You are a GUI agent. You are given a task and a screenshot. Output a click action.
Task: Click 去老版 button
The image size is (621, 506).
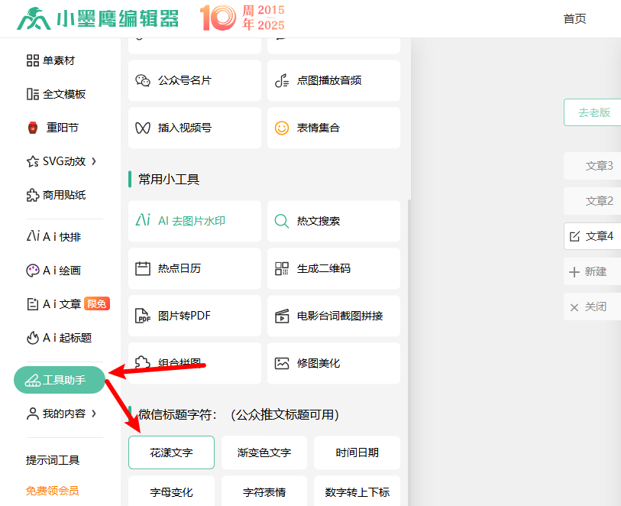[593, 112]
